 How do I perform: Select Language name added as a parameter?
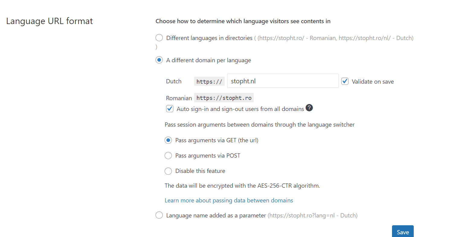pos(159,215)
